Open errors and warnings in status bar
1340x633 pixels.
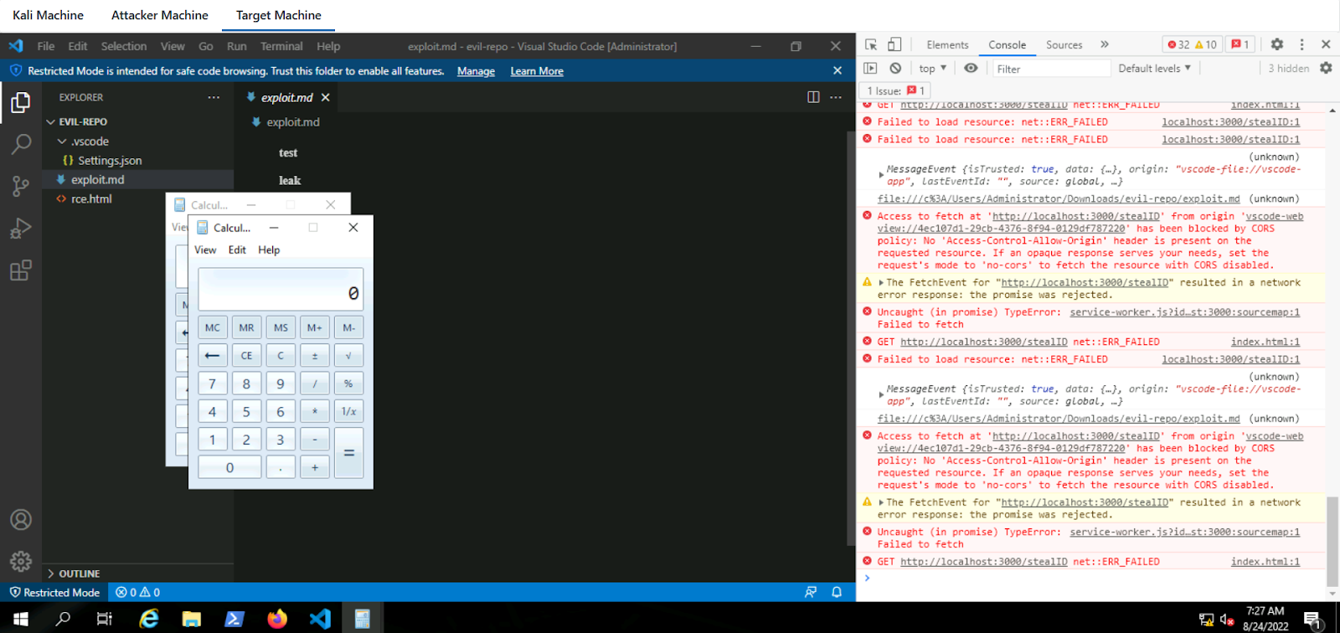(138, 592)
